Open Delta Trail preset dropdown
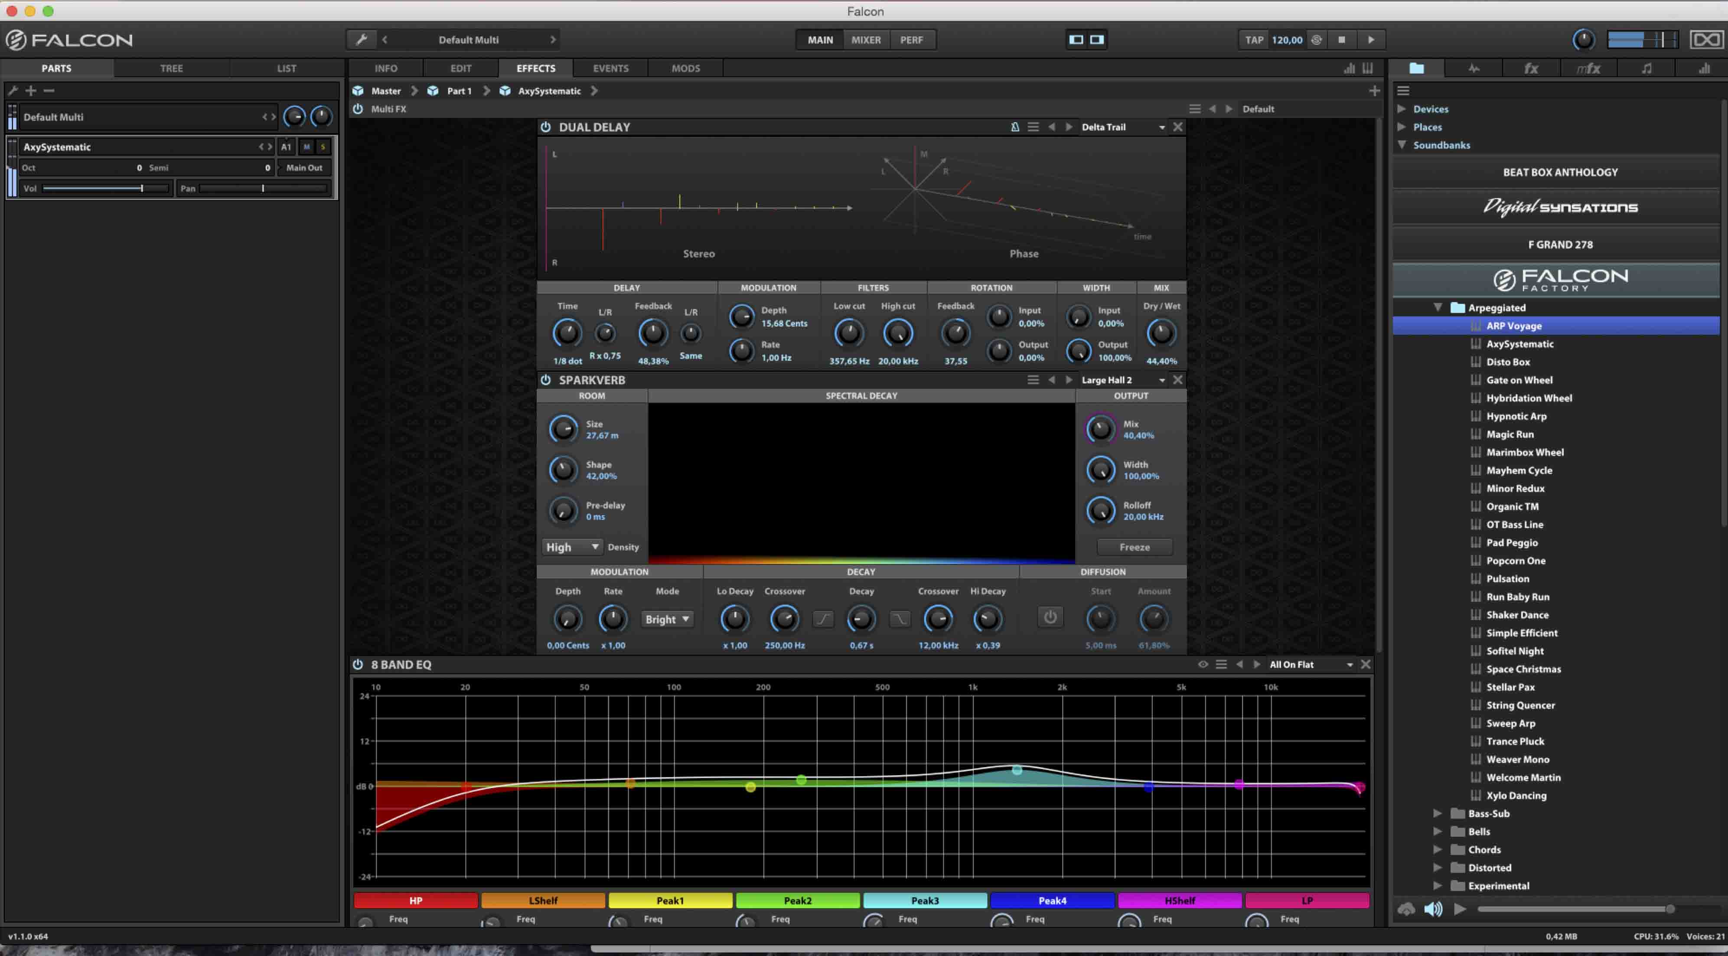This screenshot has width=1728, height=956. tap(1123, 127)
